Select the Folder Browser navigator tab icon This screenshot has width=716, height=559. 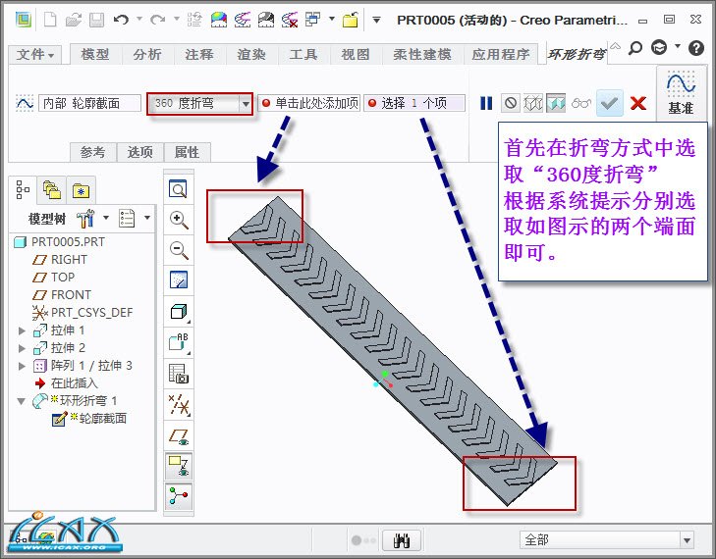pos(52,189)
